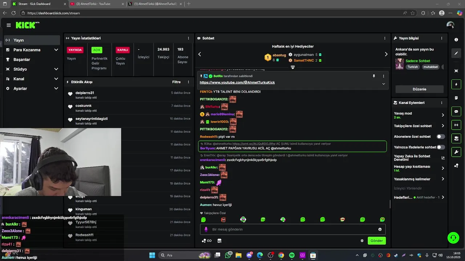Open three-dot menu on pinned message
The width and height of the screenshot is (465, 261).
(x=383, y=76)
